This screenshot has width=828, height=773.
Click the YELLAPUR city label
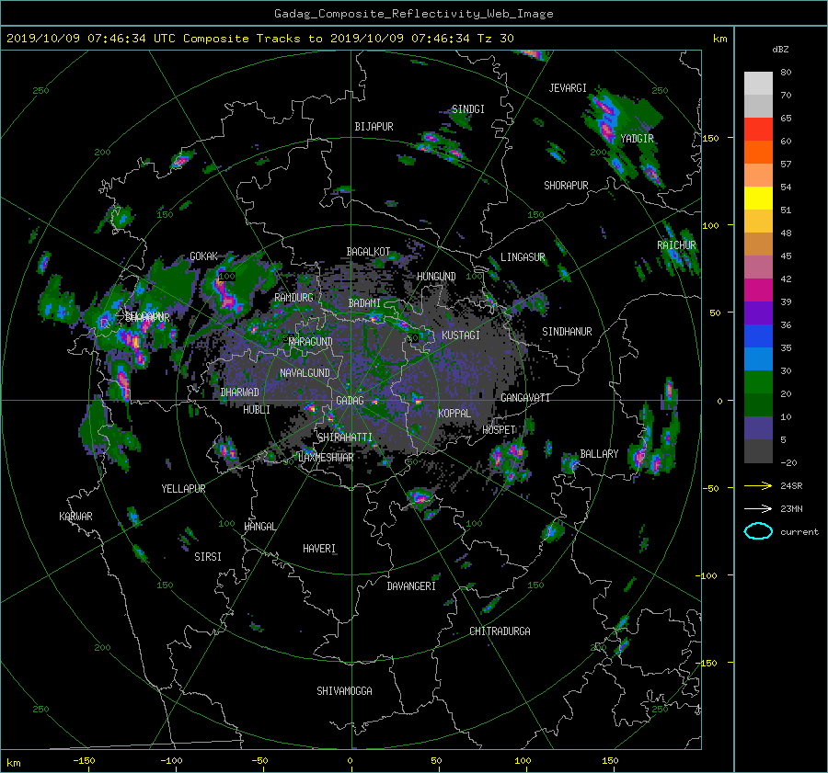[x=183, y=489]
